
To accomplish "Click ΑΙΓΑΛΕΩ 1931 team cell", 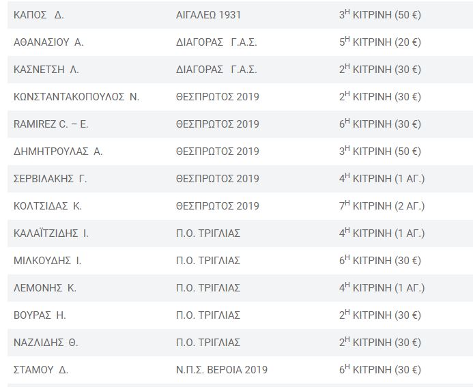I will 208,15.
